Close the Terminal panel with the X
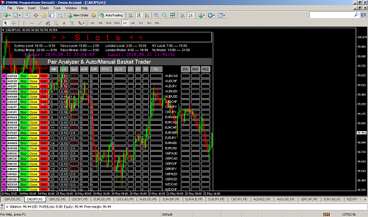The width and height of the screenshot is (368, 217). coord(2,205)
